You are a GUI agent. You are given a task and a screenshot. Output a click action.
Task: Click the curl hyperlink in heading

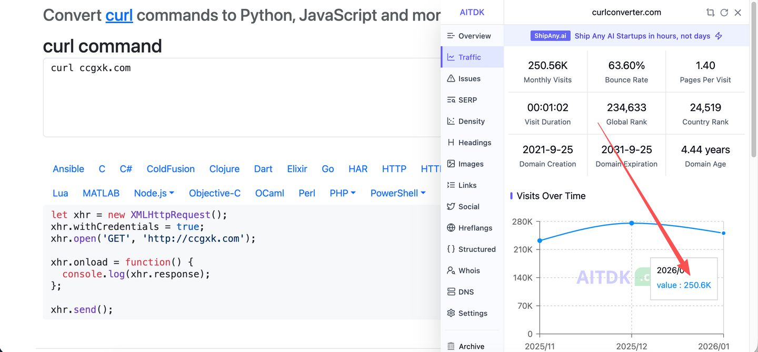pos(119,15)
